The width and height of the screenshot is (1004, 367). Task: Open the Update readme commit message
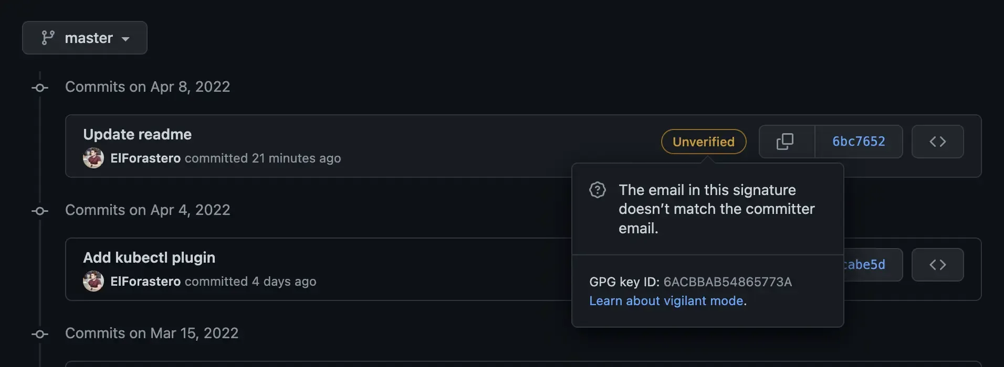tap(137, 134)
